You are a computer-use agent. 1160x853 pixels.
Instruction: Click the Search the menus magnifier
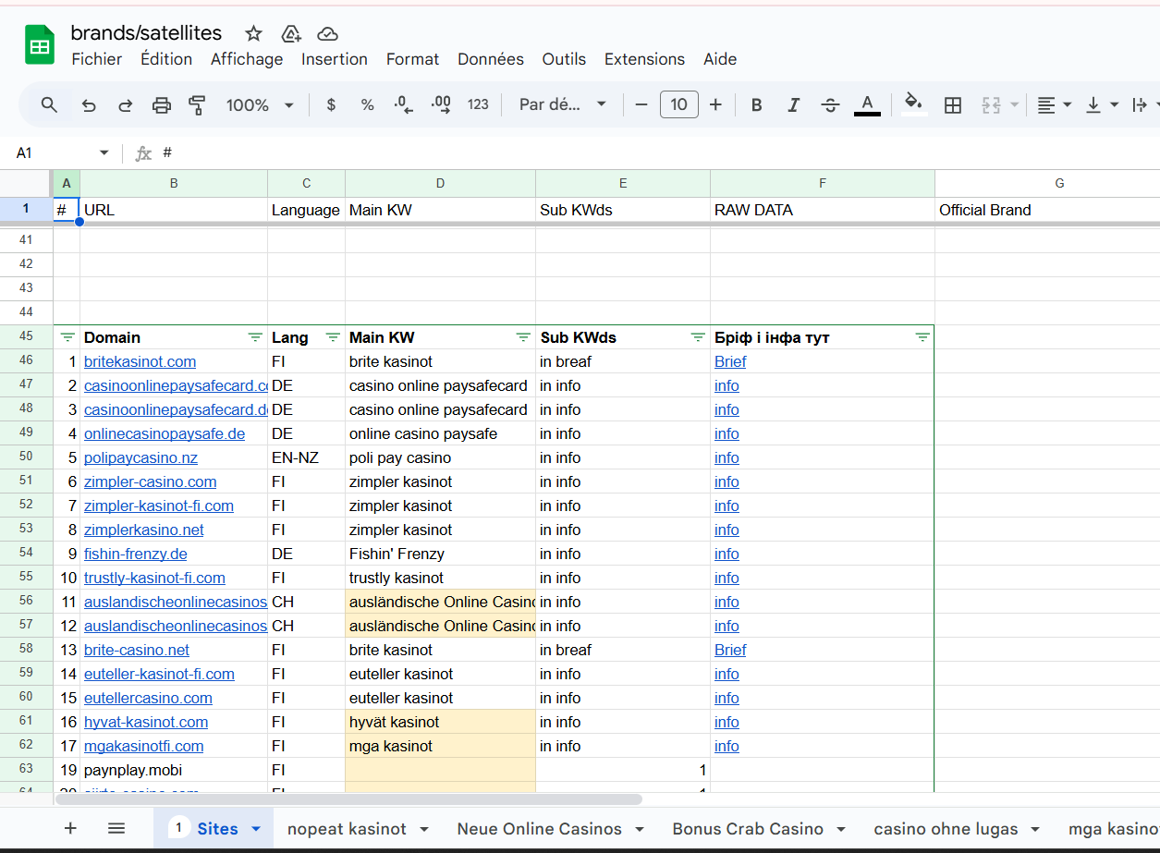[50, 104]
